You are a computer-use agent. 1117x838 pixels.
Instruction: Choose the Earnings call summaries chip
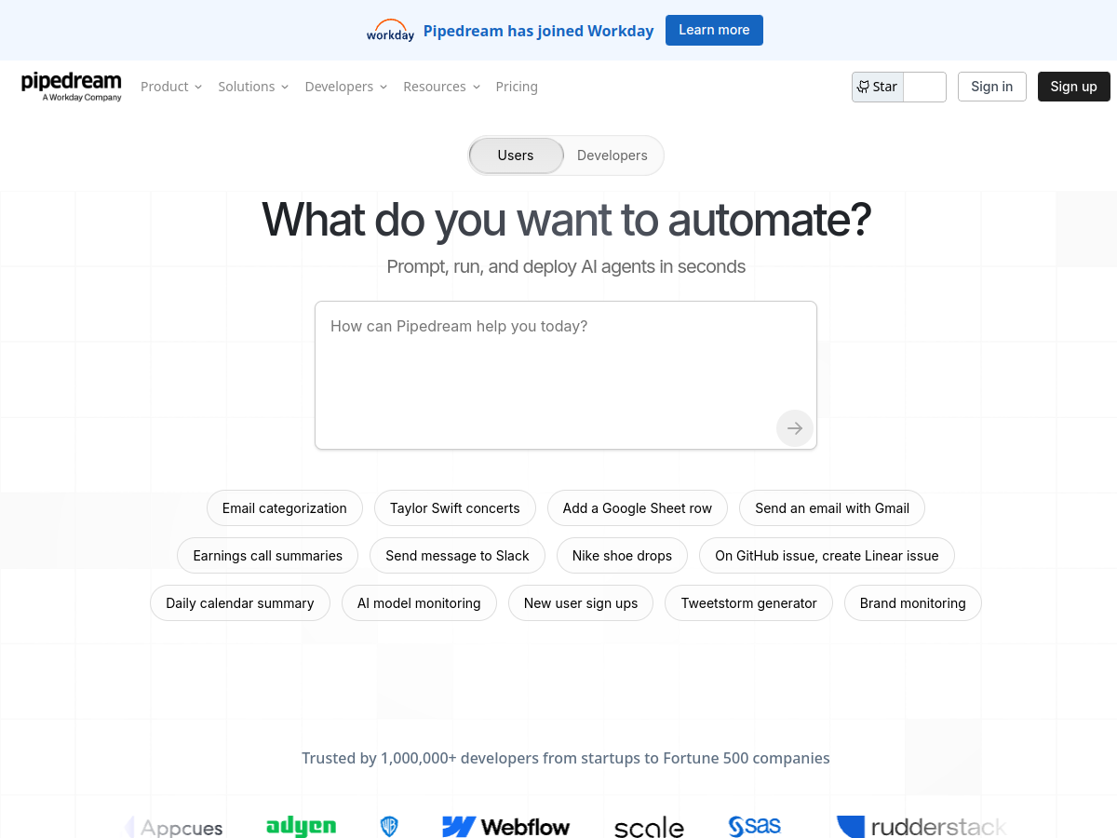click(x=267, y=556)
